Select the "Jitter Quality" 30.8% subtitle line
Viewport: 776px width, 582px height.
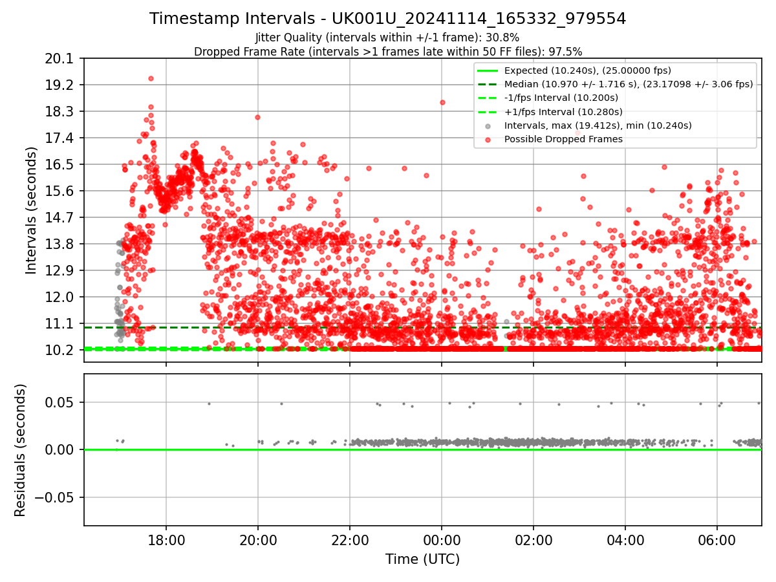388,38
